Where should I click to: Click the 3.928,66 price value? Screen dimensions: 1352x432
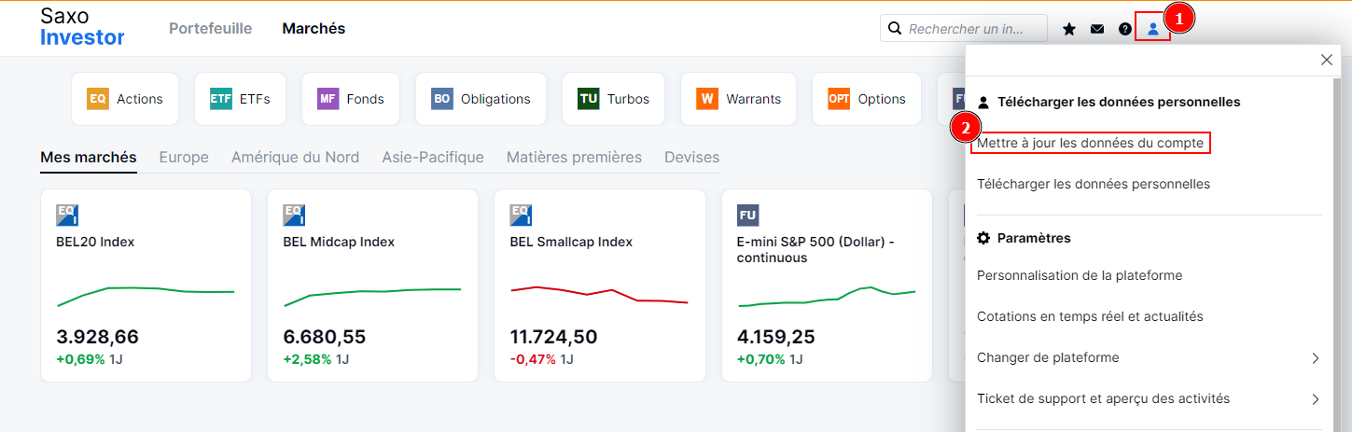pos(97,337)
